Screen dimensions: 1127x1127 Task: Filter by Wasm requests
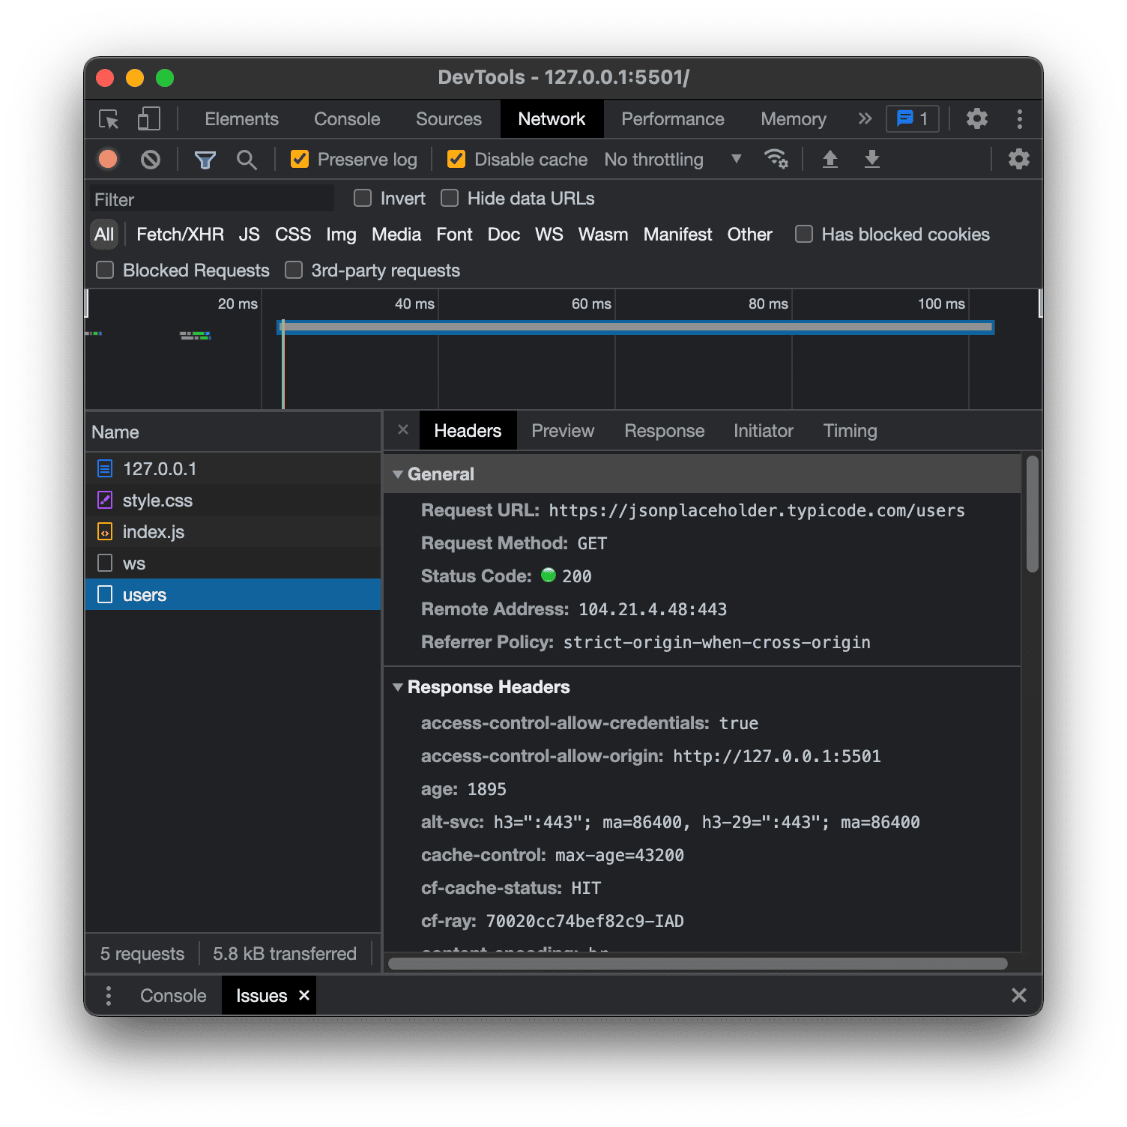pos(603,235)
